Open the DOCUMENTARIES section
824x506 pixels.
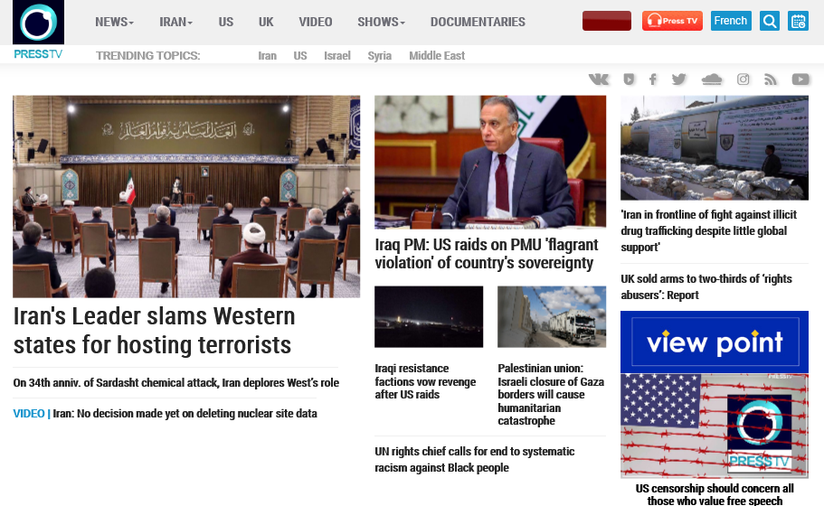tap(478, 22)
